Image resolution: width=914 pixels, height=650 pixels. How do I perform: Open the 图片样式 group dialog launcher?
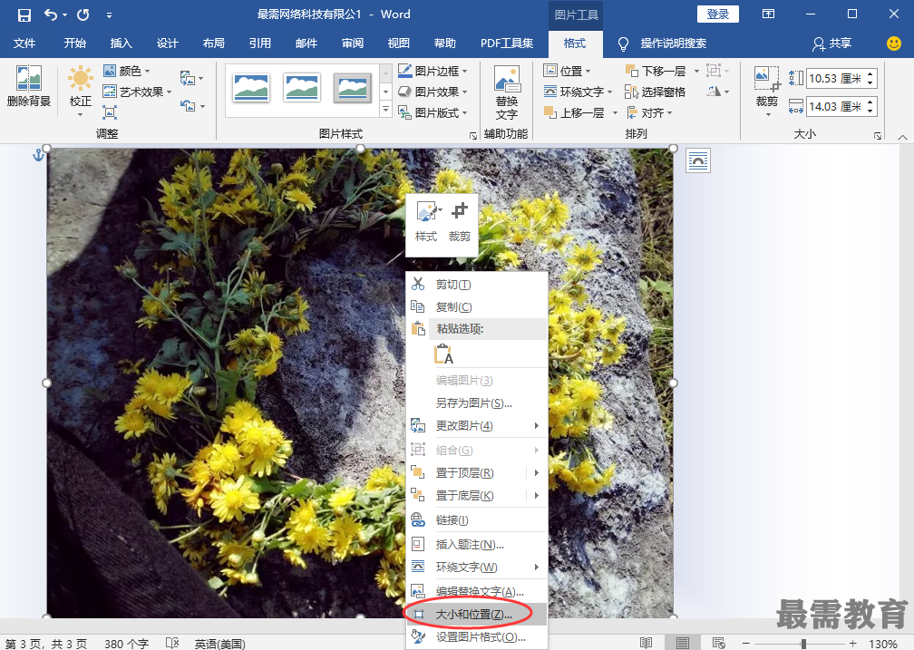472,136
